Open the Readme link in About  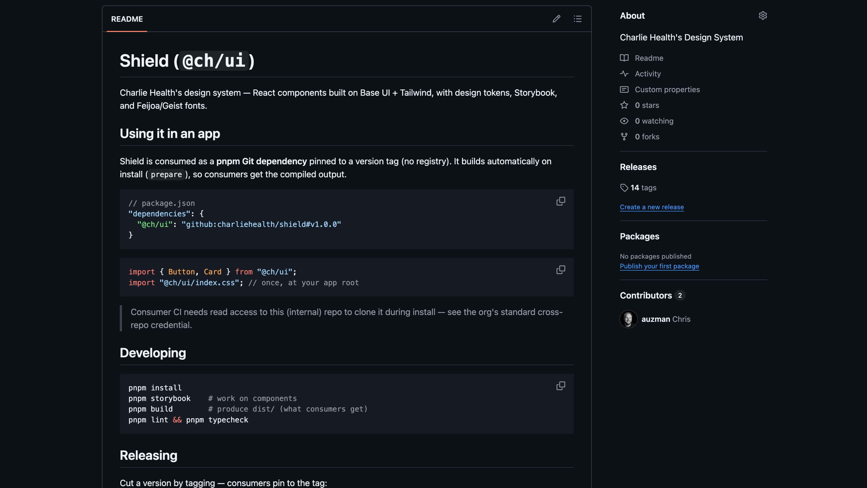tap(649, 58)
